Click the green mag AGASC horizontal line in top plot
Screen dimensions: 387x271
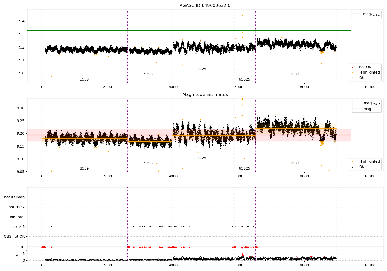(189, 30)
